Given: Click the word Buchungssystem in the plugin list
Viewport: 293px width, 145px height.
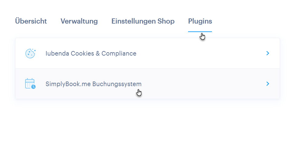Looking at the screenshot, I should click(x=117, y=84).
